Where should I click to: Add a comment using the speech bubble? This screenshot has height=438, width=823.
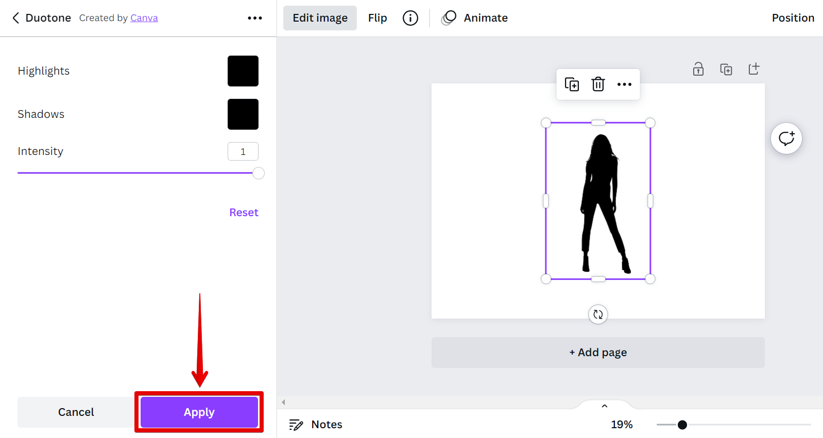[x=786, y=138]
